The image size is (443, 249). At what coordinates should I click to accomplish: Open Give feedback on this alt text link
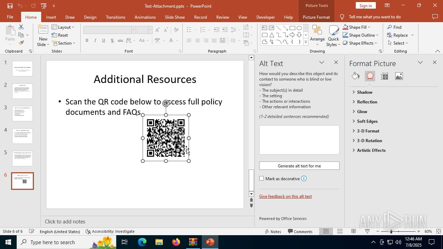pyautogui.click(x=286, y=196)
